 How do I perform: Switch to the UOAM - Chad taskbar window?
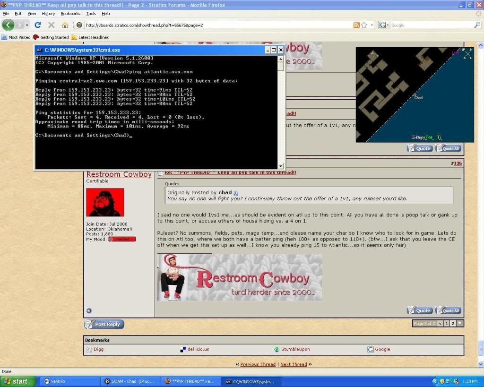(131, 381)
